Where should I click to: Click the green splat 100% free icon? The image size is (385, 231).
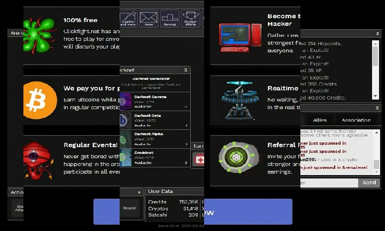click(39, 35)
